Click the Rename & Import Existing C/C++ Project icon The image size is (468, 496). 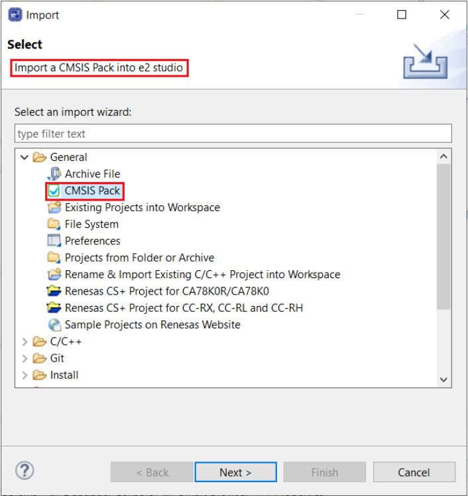pos(54,275)
